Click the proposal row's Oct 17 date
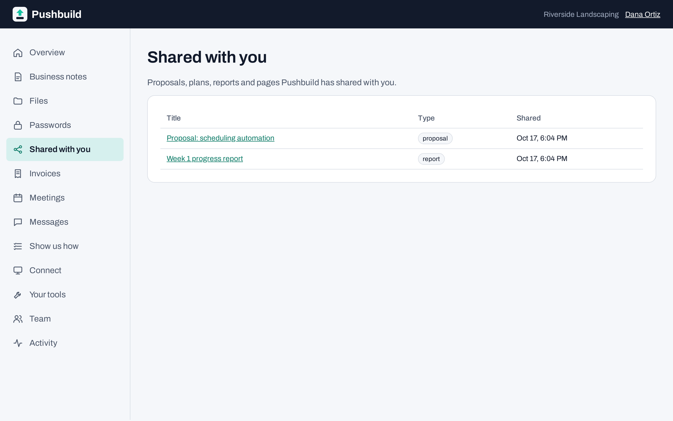This screenshot has width=673, height=421. pos(542,138)
